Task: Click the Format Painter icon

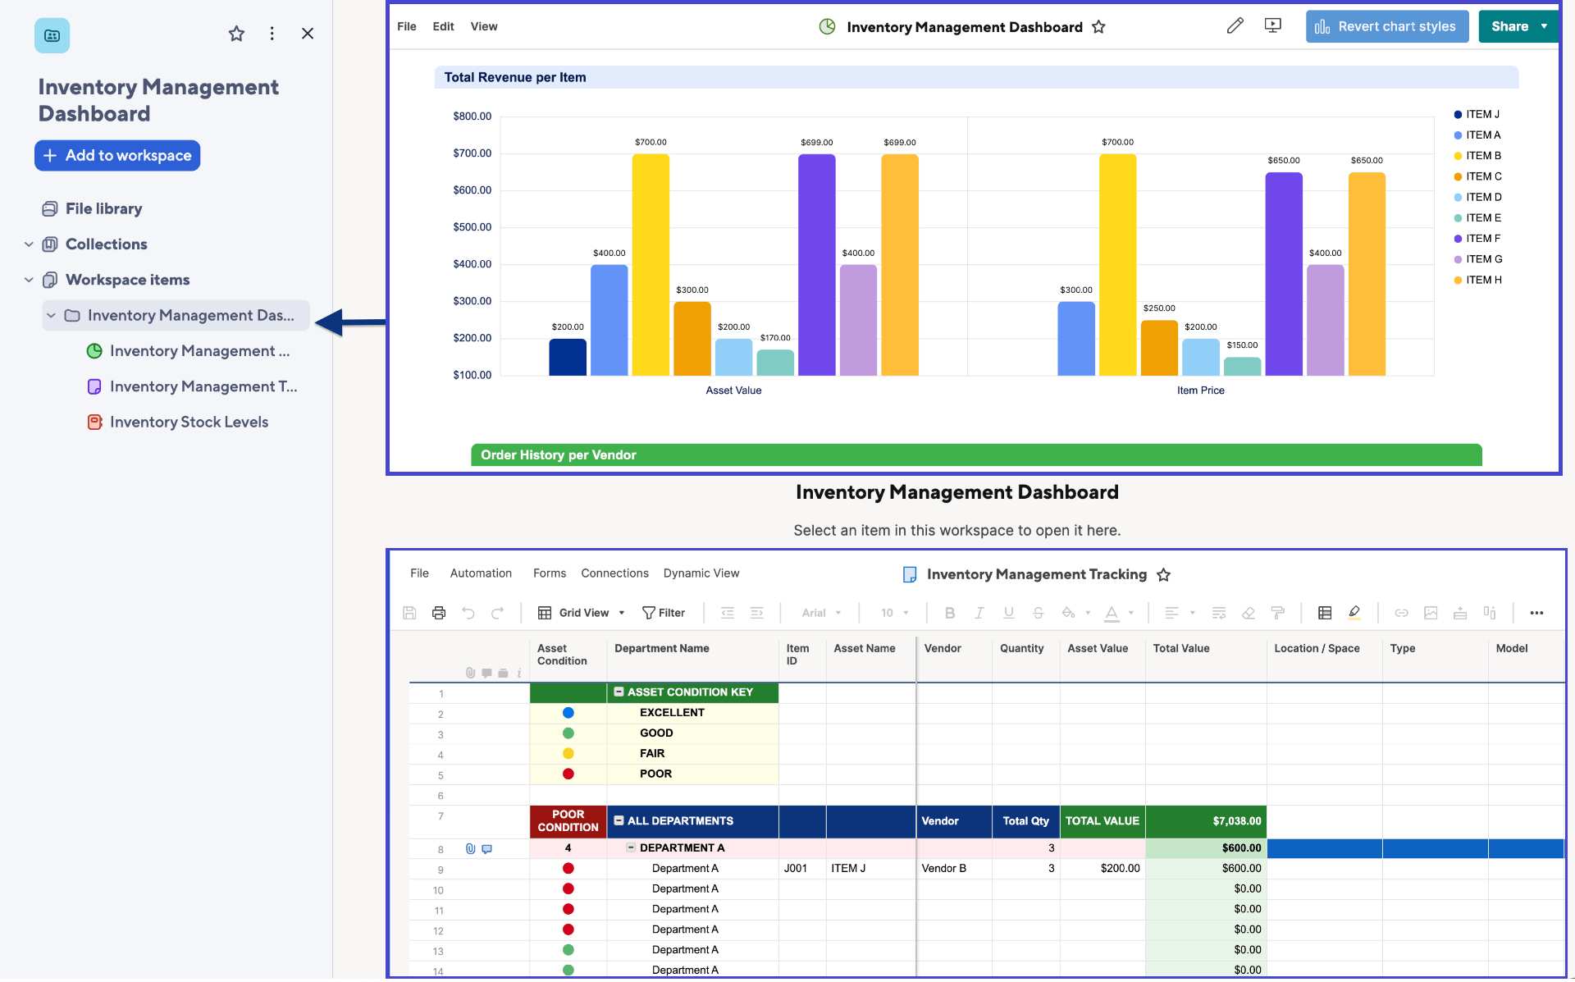Action: point(1277,613)
